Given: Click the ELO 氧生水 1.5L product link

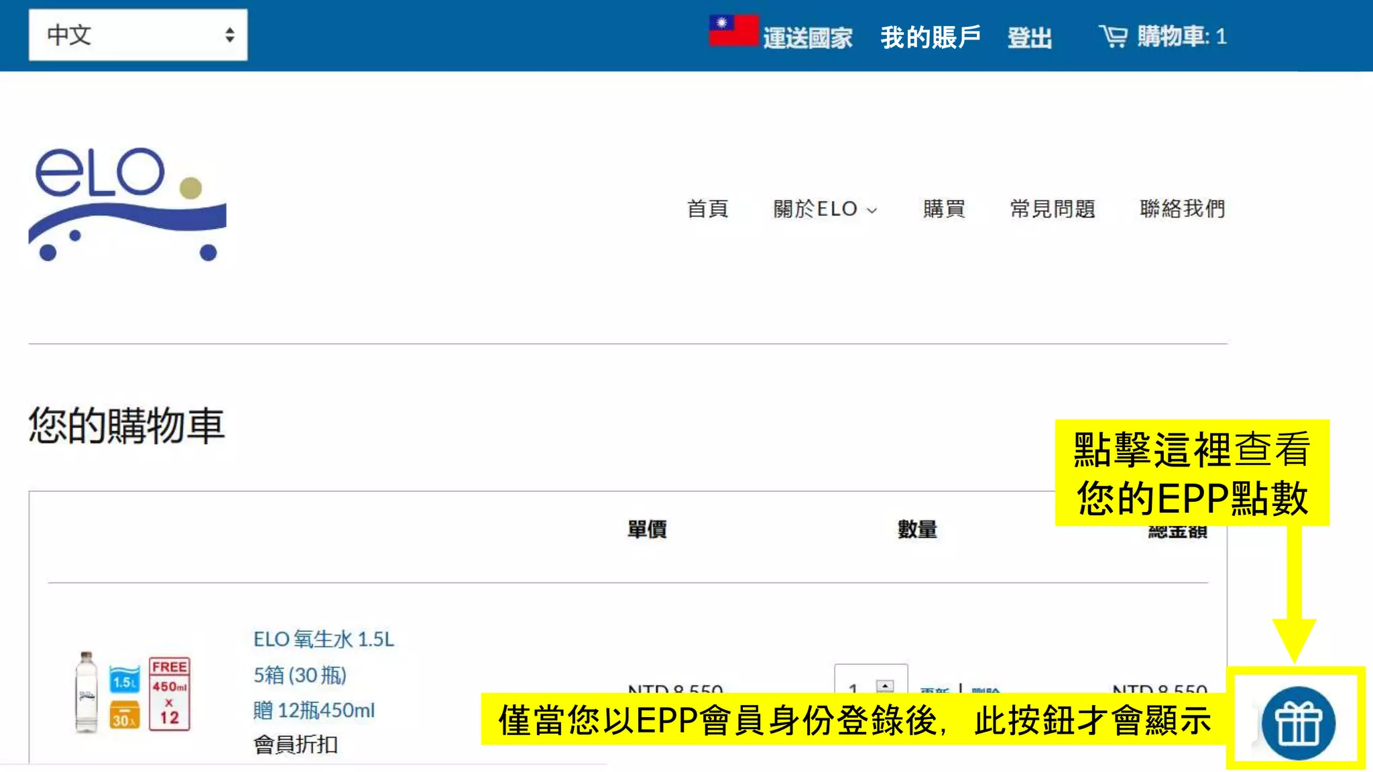Looking at the screenshot, I should point(323,639).
